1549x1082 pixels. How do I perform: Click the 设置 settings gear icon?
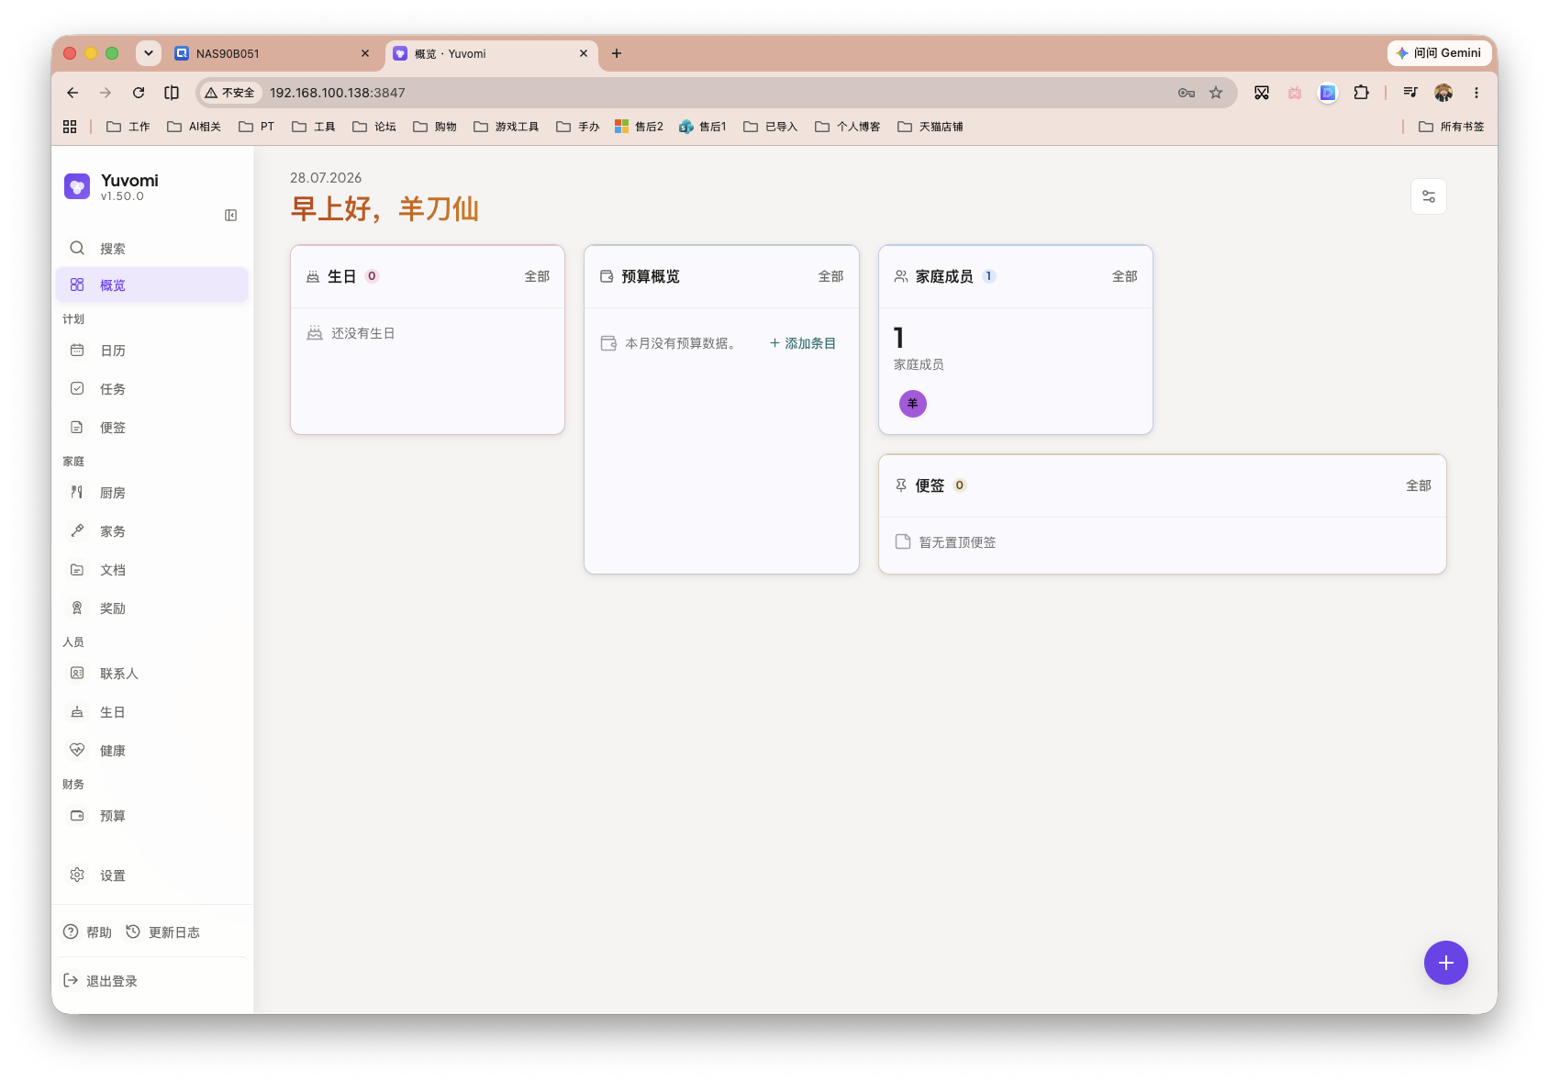pyautogui.click(x=77, y=875)
